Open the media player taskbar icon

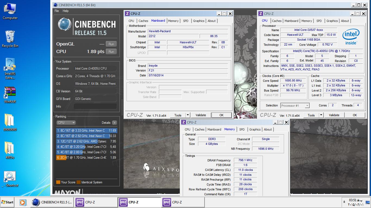pos(23,202)
